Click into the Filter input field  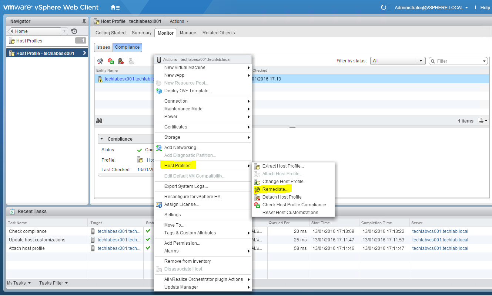(458, 61)
